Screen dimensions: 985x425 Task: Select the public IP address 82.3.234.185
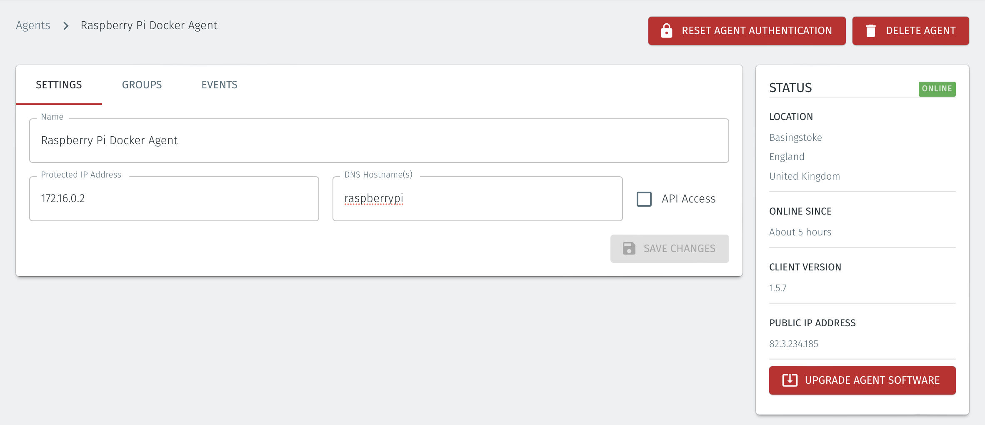(x=793, y=344)
